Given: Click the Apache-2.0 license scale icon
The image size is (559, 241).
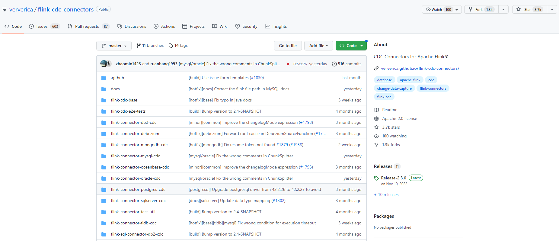Looking at the screenshot, I should pyautogui.click(x=376, y=119).
